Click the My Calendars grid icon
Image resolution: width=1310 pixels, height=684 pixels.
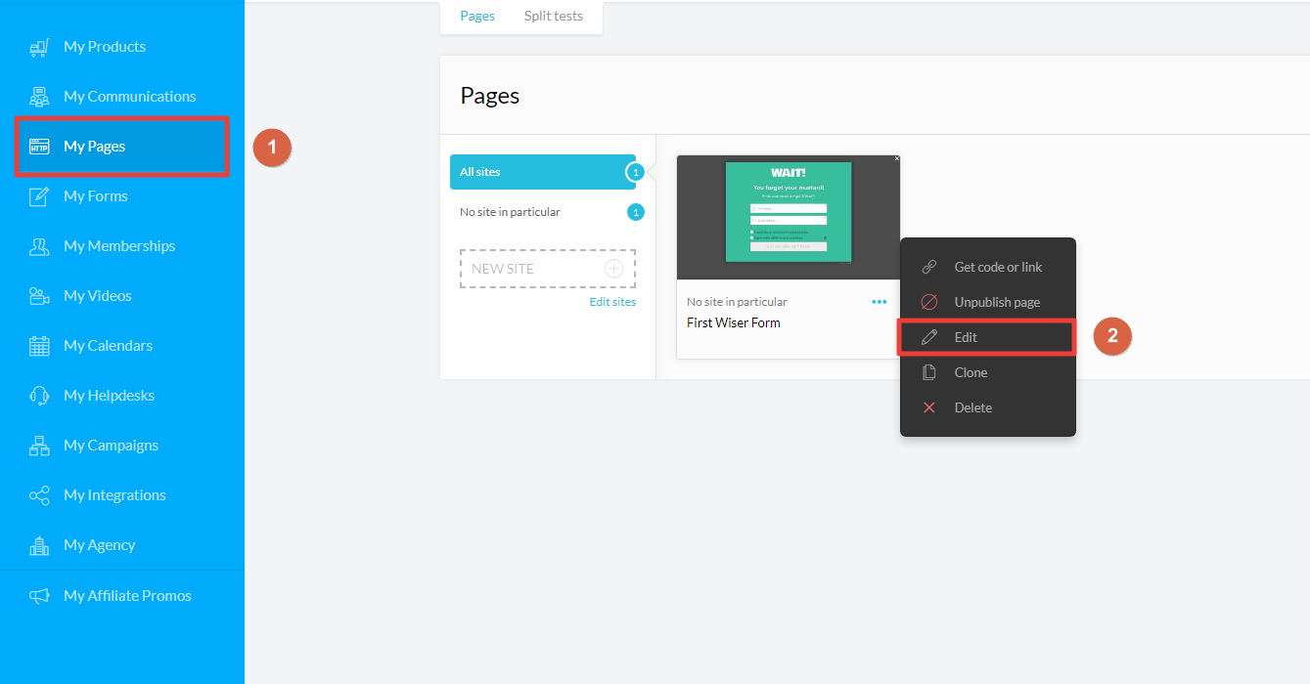point(39,346)
